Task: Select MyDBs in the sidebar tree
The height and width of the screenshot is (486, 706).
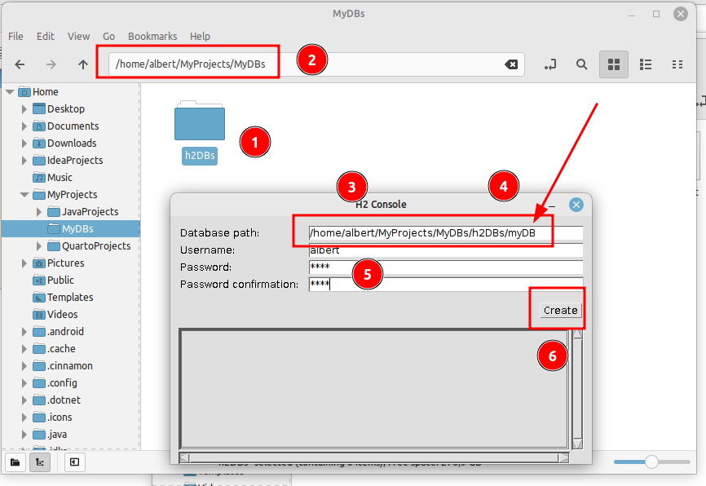Action: pyautogui.click(x=71, y=229)
